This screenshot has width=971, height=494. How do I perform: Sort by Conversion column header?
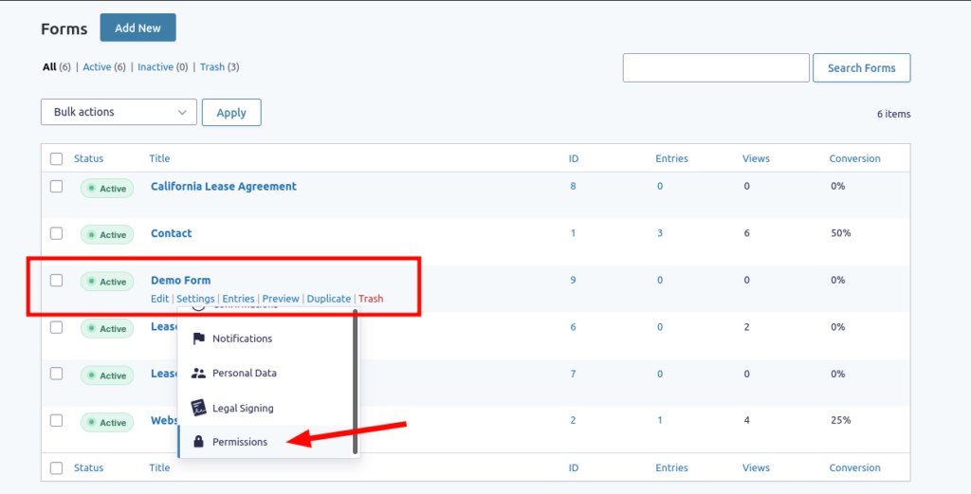[x=854, y=158]
